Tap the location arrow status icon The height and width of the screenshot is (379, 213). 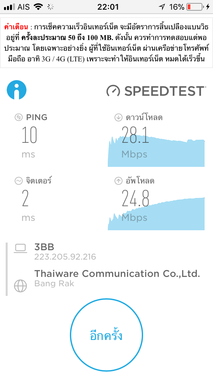point(162,7)
